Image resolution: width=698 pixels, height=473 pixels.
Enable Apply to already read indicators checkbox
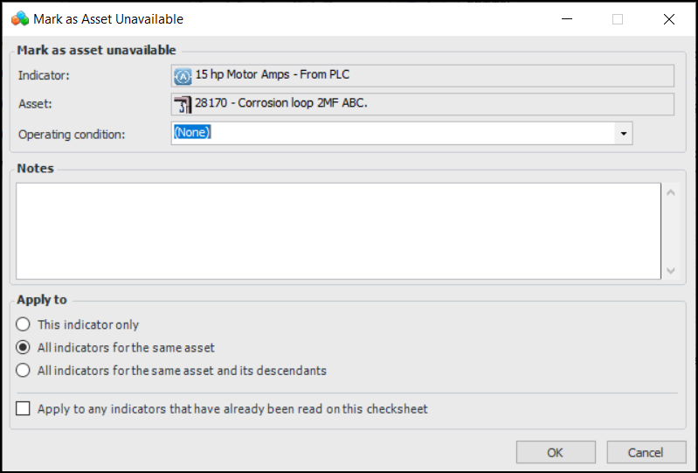coord(23,408)
